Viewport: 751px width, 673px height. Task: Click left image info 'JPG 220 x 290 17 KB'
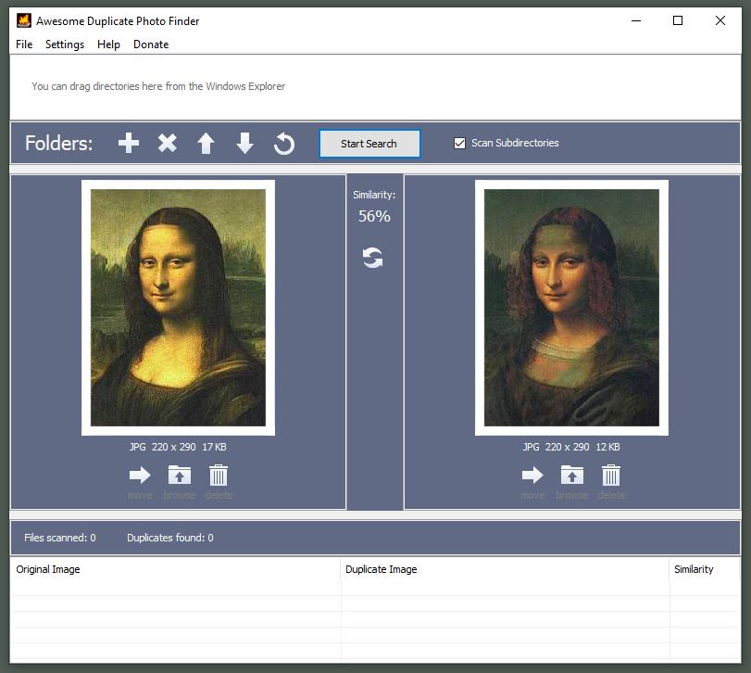click(x=178, y=447)
